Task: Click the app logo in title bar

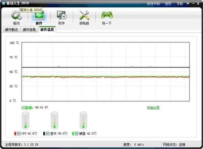Action: [4, 3]
